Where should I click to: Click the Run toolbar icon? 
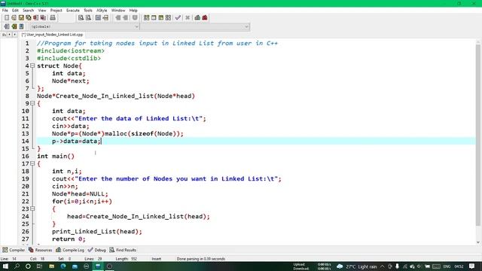point(154,18)
